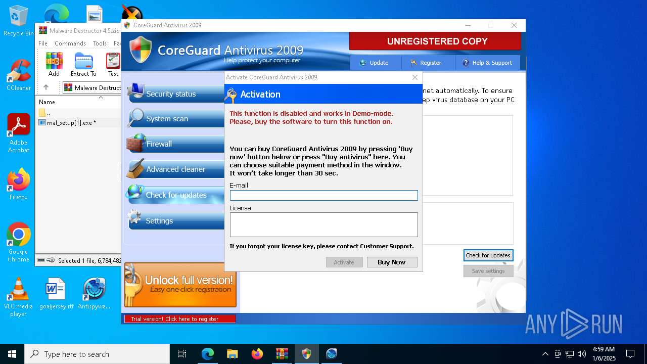Open File menu in WinRAR
Screen dimensions: 647x364
click(x=43, y=43)
